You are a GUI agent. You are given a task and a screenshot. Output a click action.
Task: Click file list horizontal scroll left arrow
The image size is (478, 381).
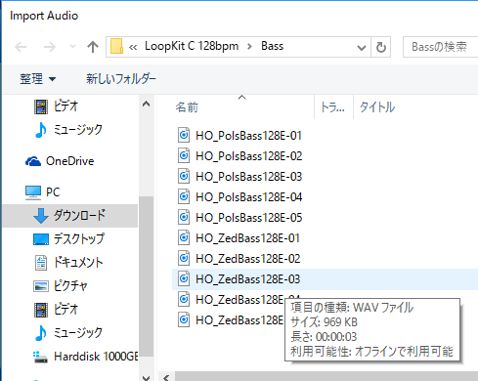pos(166,377)
